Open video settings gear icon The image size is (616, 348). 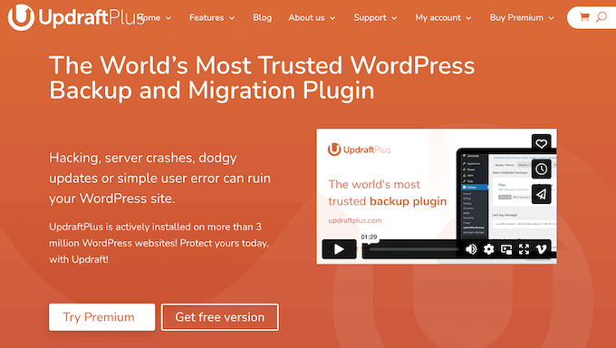[488, 249]
